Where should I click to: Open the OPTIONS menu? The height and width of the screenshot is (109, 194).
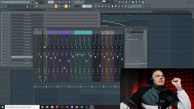pyautogui.click(x=20, y=2)
